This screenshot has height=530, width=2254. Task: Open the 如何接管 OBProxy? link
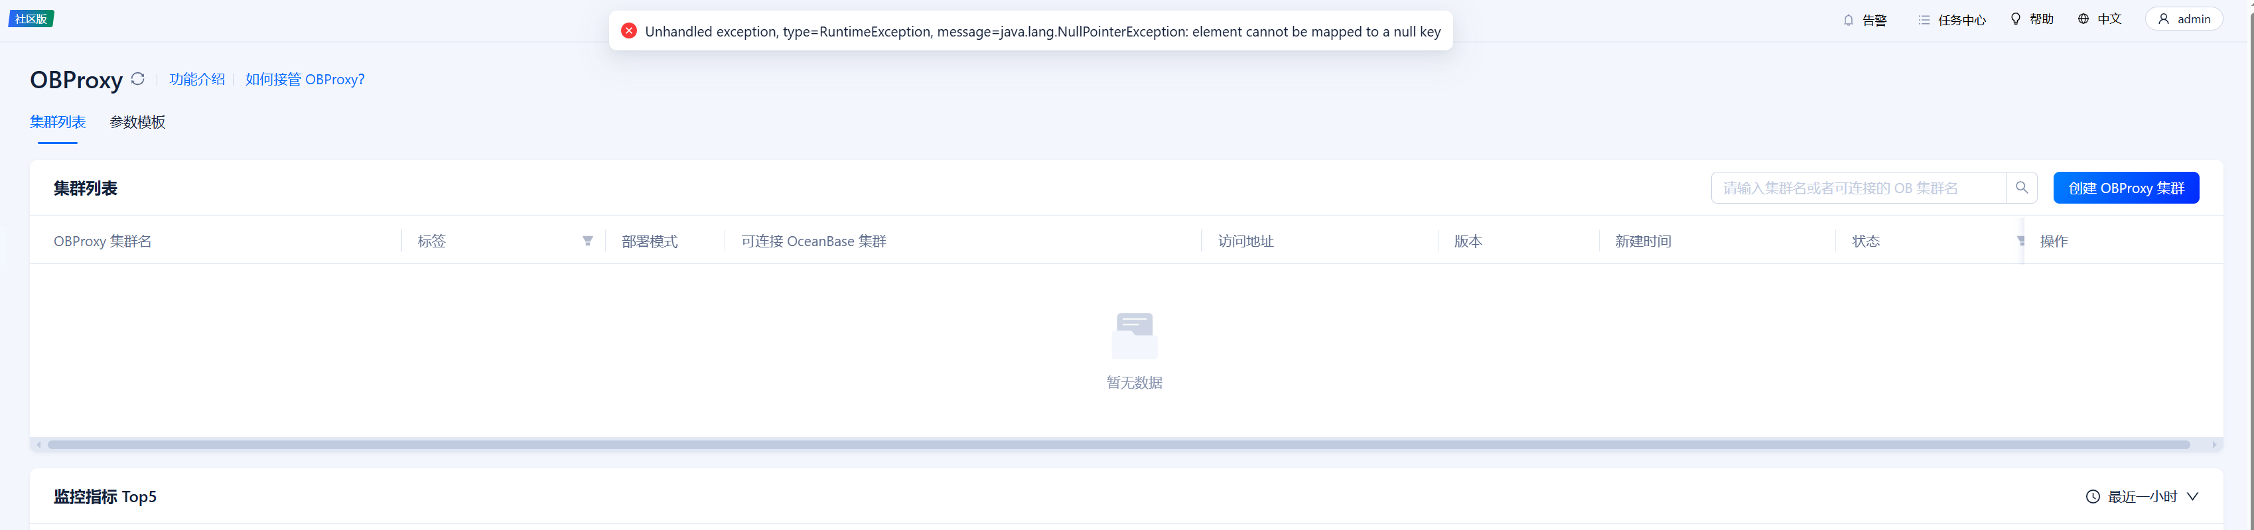coord(305,80)
